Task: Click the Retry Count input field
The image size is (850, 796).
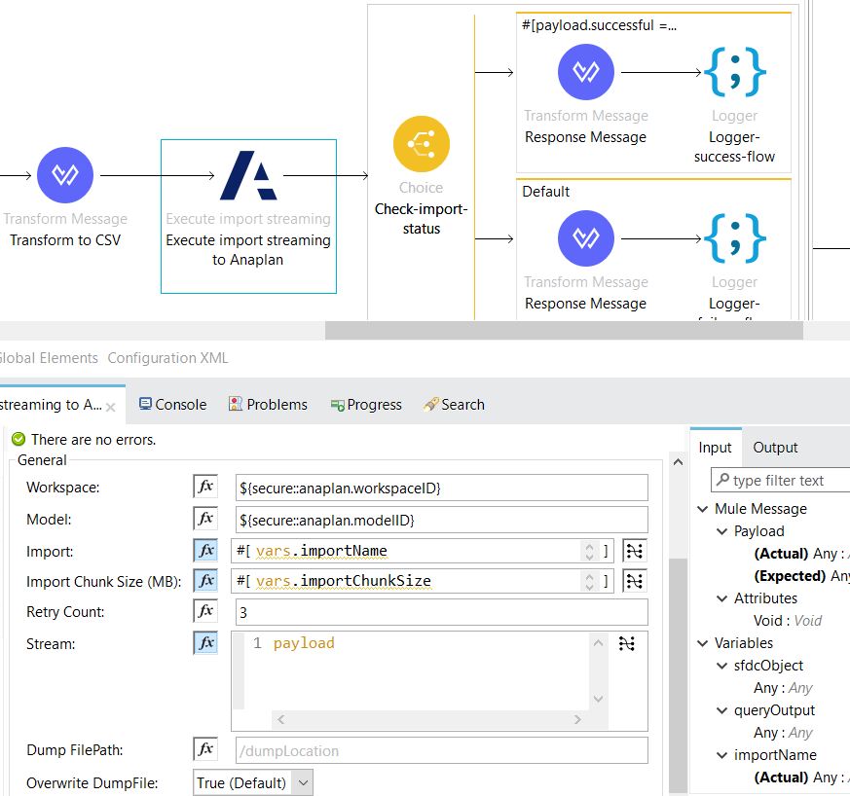Action: (442, 612)
